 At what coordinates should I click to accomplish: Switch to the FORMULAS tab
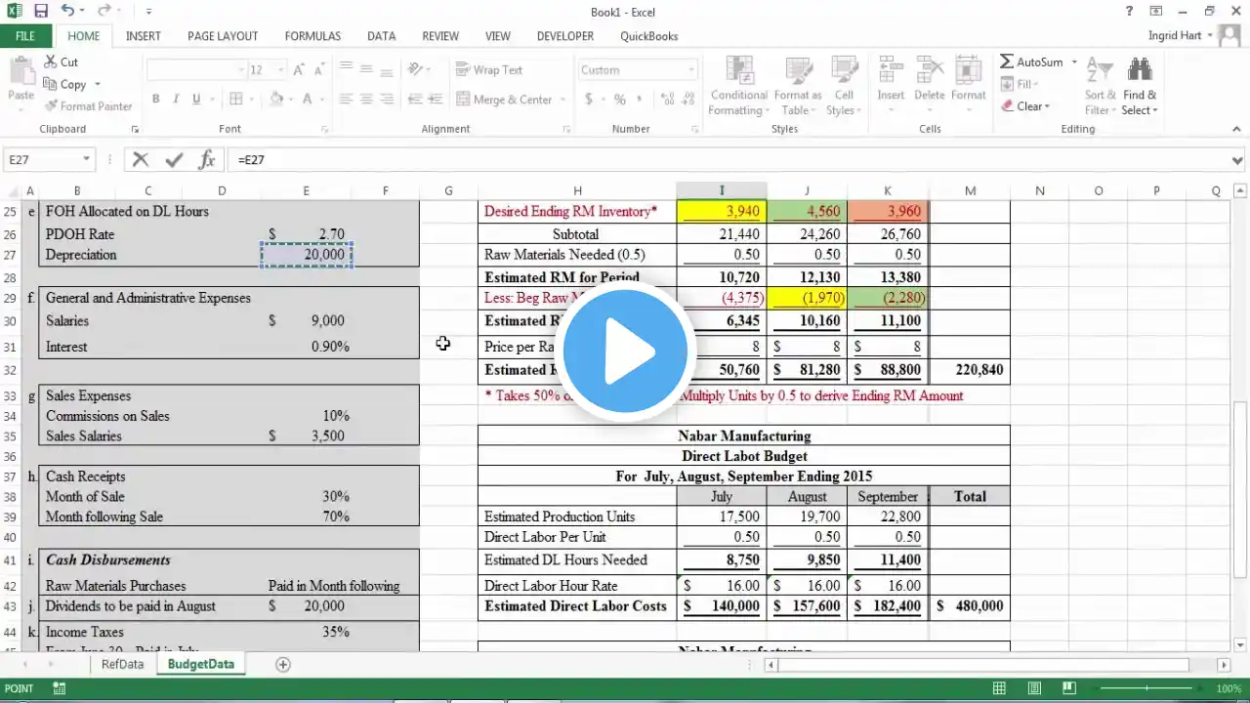(x=312, y=36)
